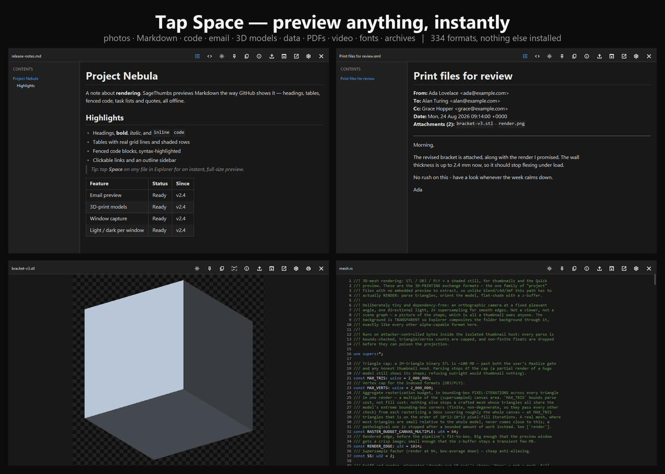Show raw source of the email preview
Viewport: 665px width, 474px height.
click(537, 56)
